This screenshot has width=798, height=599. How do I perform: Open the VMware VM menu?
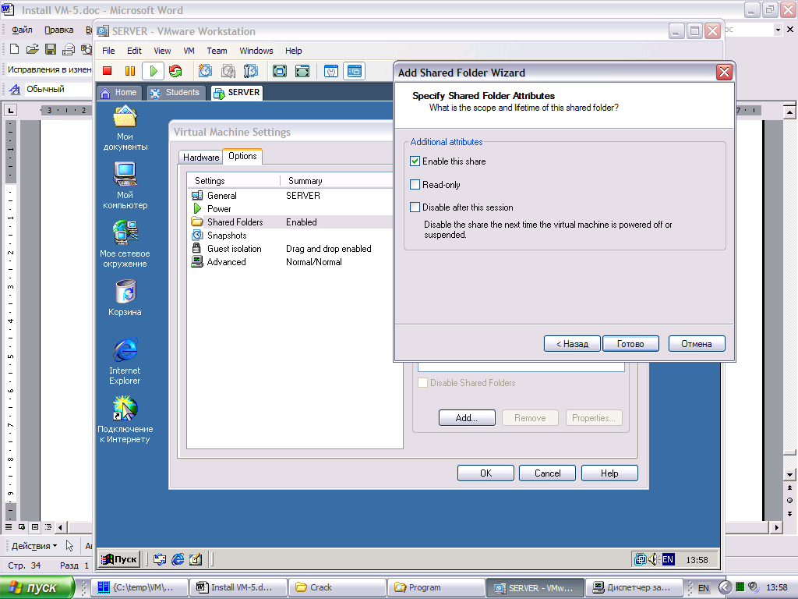pos(189,51)
